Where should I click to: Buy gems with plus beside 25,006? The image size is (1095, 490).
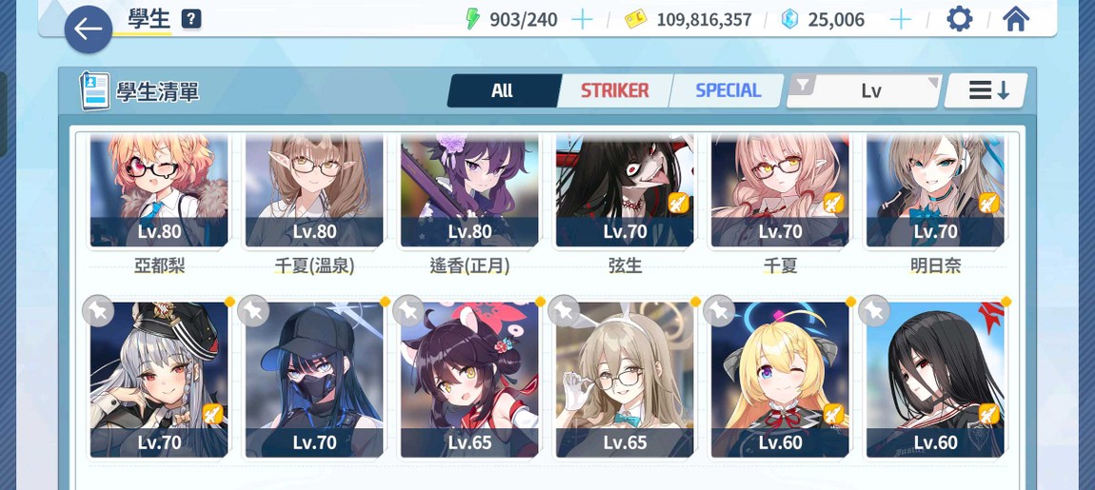(x=901, y=20)
